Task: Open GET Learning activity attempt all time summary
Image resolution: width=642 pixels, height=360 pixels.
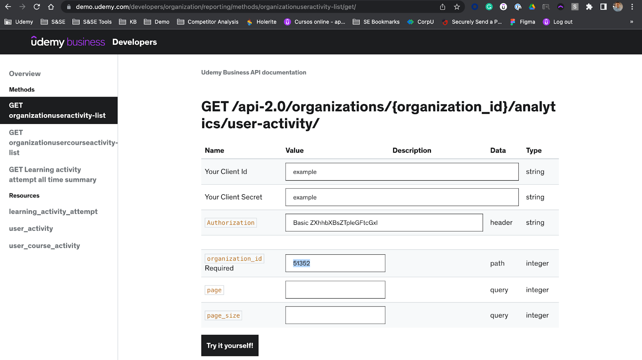Action: pyautogui.click(x=53, y=175)
